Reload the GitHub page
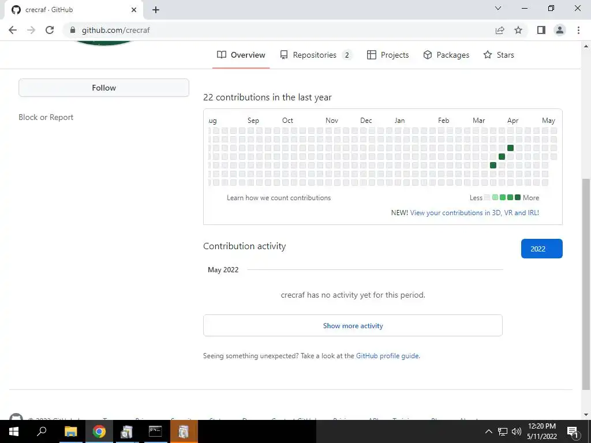 50,30
